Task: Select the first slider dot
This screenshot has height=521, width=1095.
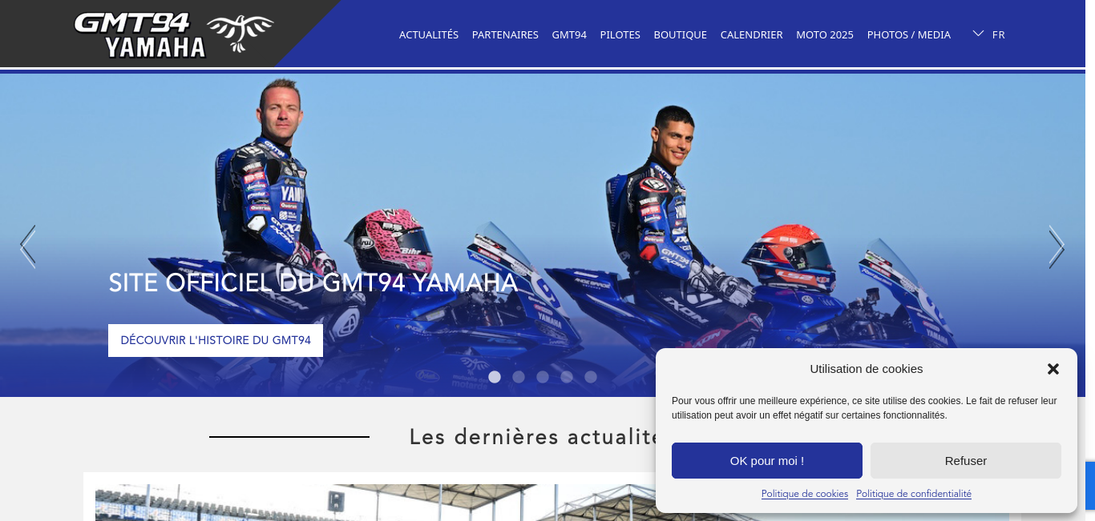Action: coord(495,377)
